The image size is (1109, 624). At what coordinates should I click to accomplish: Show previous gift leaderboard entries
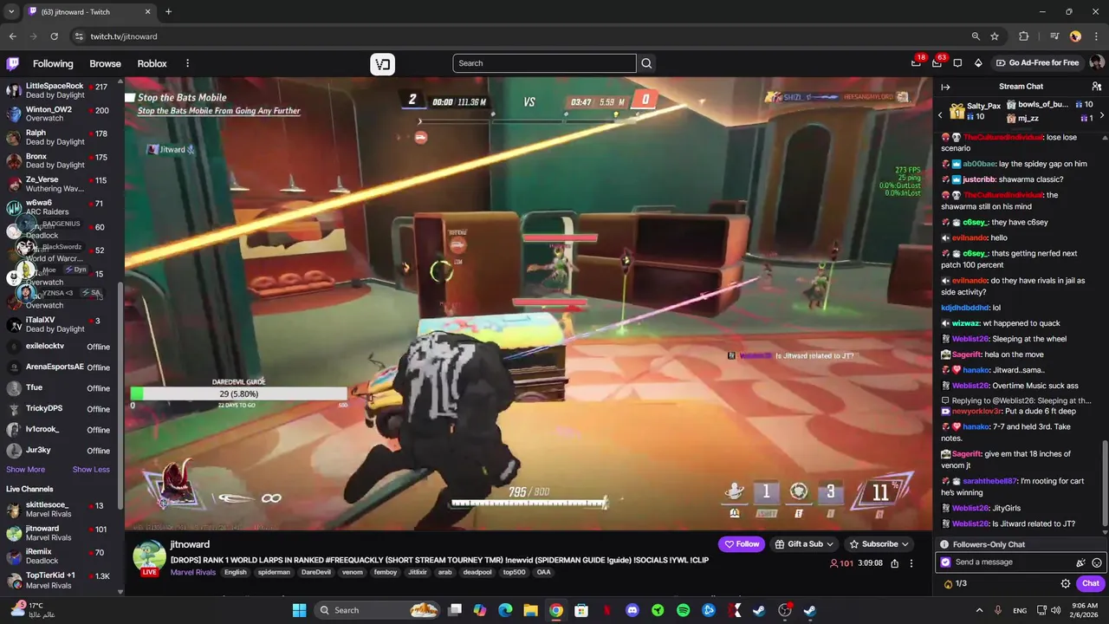click(x=940, y=114)
